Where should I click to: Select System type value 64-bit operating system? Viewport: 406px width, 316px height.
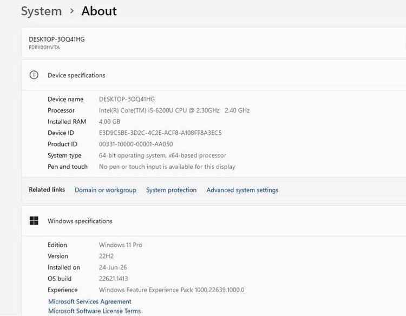click(162, 155)
